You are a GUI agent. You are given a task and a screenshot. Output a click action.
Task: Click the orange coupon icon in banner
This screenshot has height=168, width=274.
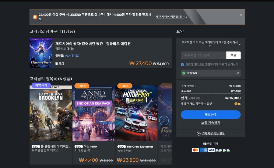coord(35,17)
